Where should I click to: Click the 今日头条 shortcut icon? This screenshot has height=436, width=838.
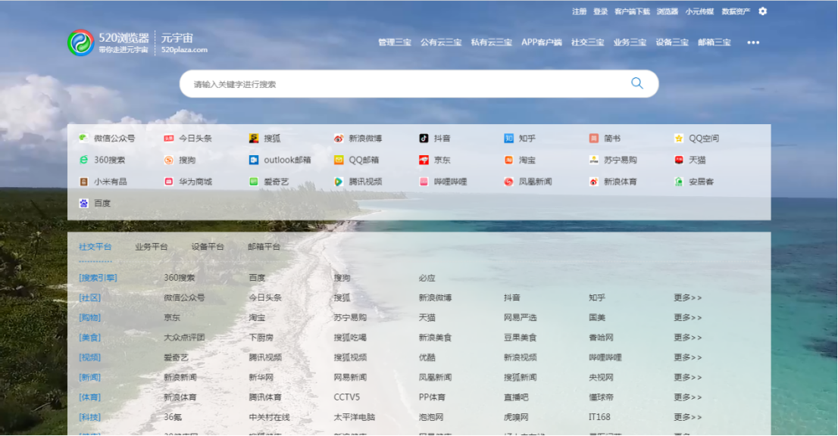click(x=169, y=139)
